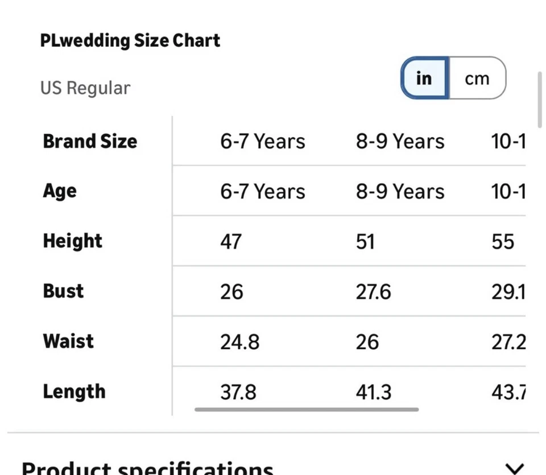
Task: Click the Waist row label
Action: click(x=68, y=341)
